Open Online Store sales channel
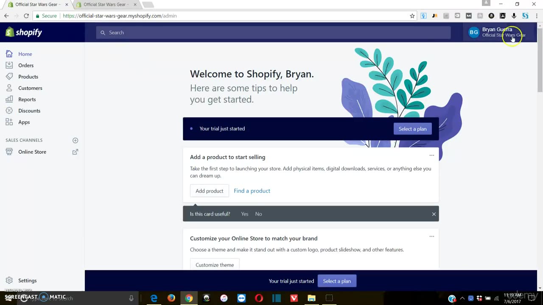 click(x=32, y=152)
